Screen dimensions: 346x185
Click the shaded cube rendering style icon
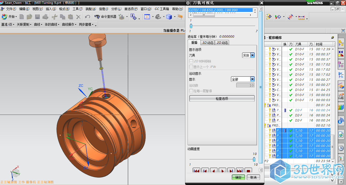[169, 17]
